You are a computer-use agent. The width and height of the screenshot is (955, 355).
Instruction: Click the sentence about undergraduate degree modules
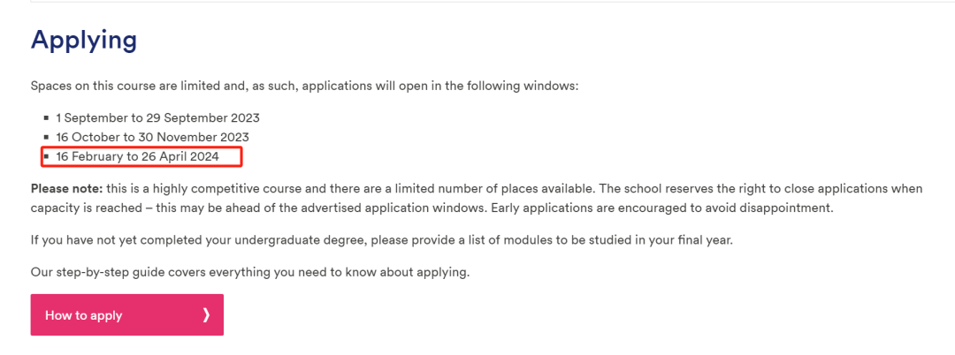pyautogui.click(x=382, y=240)
